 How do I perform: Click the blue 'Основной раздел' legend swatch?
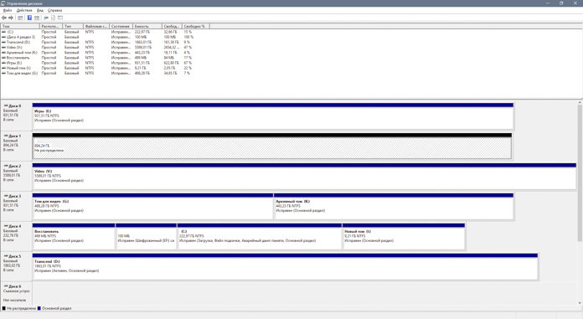(39, 309)
